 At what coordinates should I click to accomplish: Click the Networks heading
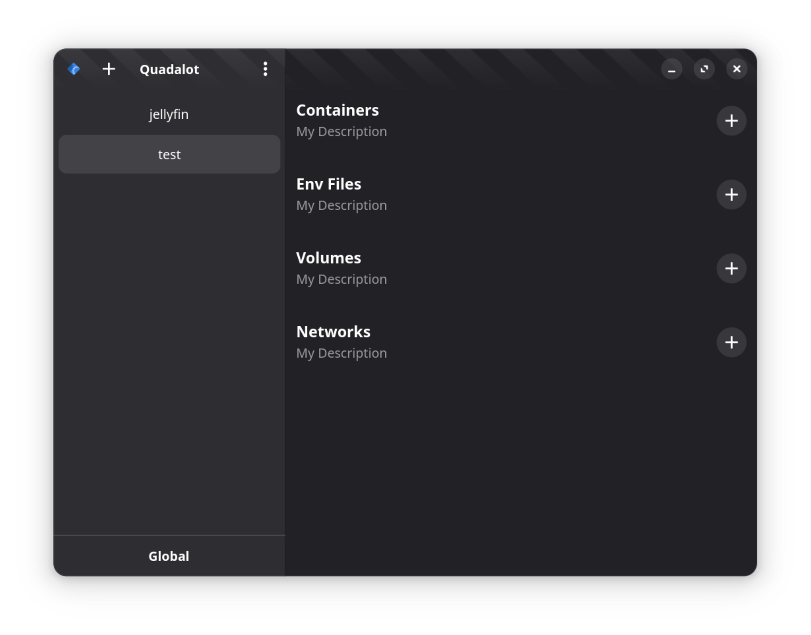tap(333, 332)
